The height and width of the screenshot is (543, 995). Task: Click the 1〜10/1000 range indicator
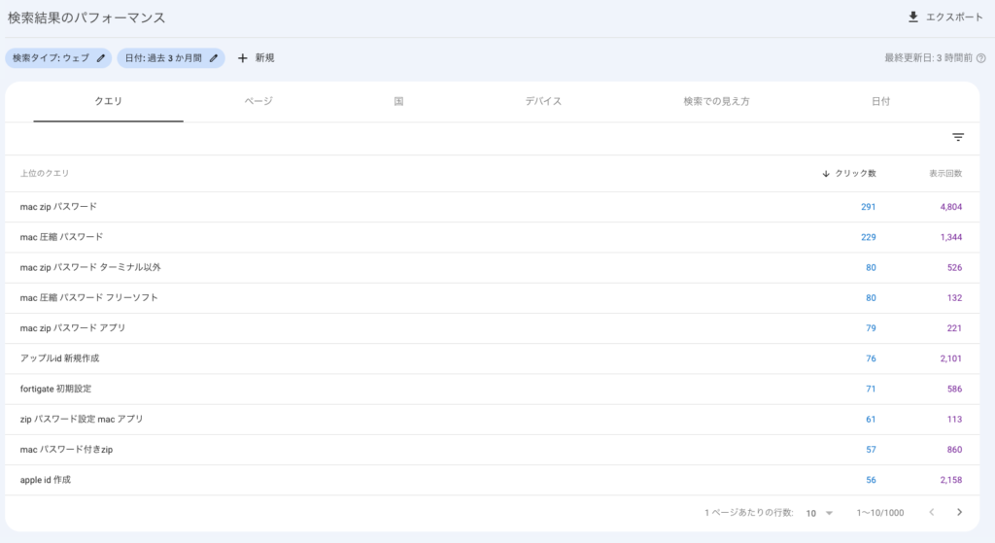point(880,513)
